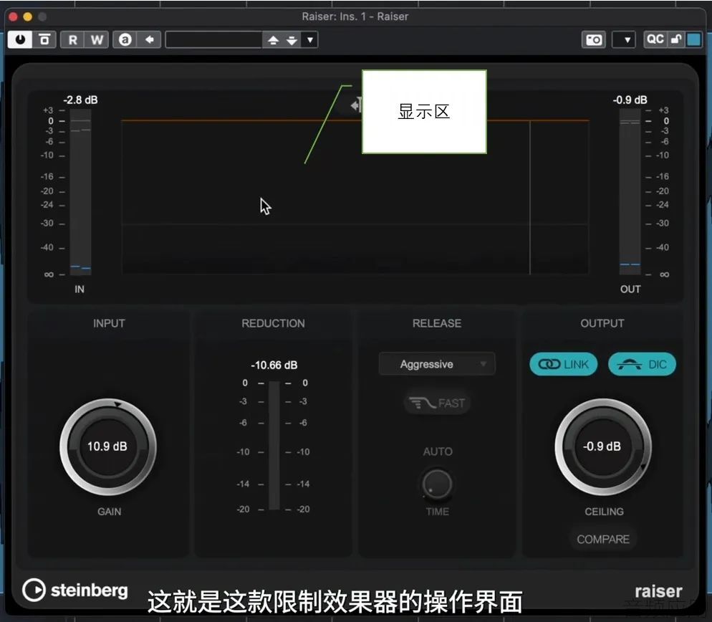Click the '-10.66 dB' reduction readout
This screenshot has width=712, height=622.
click(274, 365)
